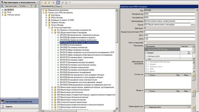Click the new item icon beside Отчёты
The width and height of the screenshot is (199, 112).
pos(31,6)
